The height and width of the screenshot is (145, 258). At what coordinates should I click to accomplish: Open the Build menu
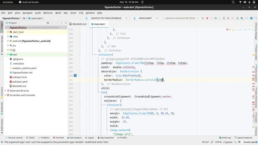tap(58, 13)
